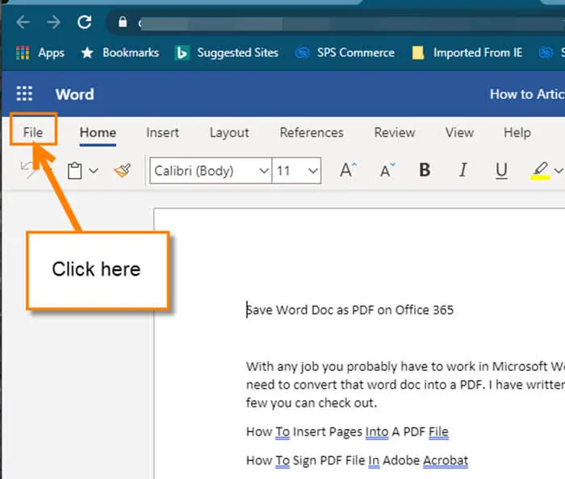Open the View tab
Viewport: 565px width, 479px height.
click(x=459, y=132)
